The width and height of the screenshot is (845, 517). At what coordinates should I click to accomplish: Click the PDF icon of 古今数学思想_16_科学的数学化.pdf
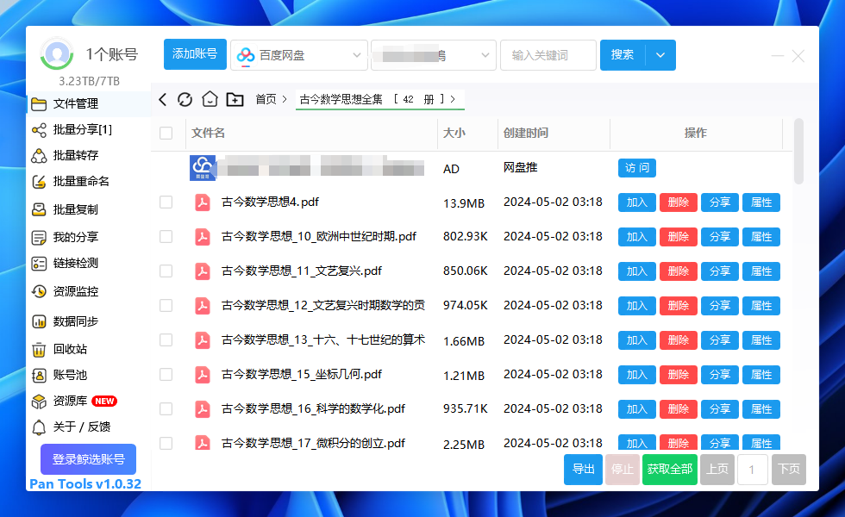[x=203, y=408]
